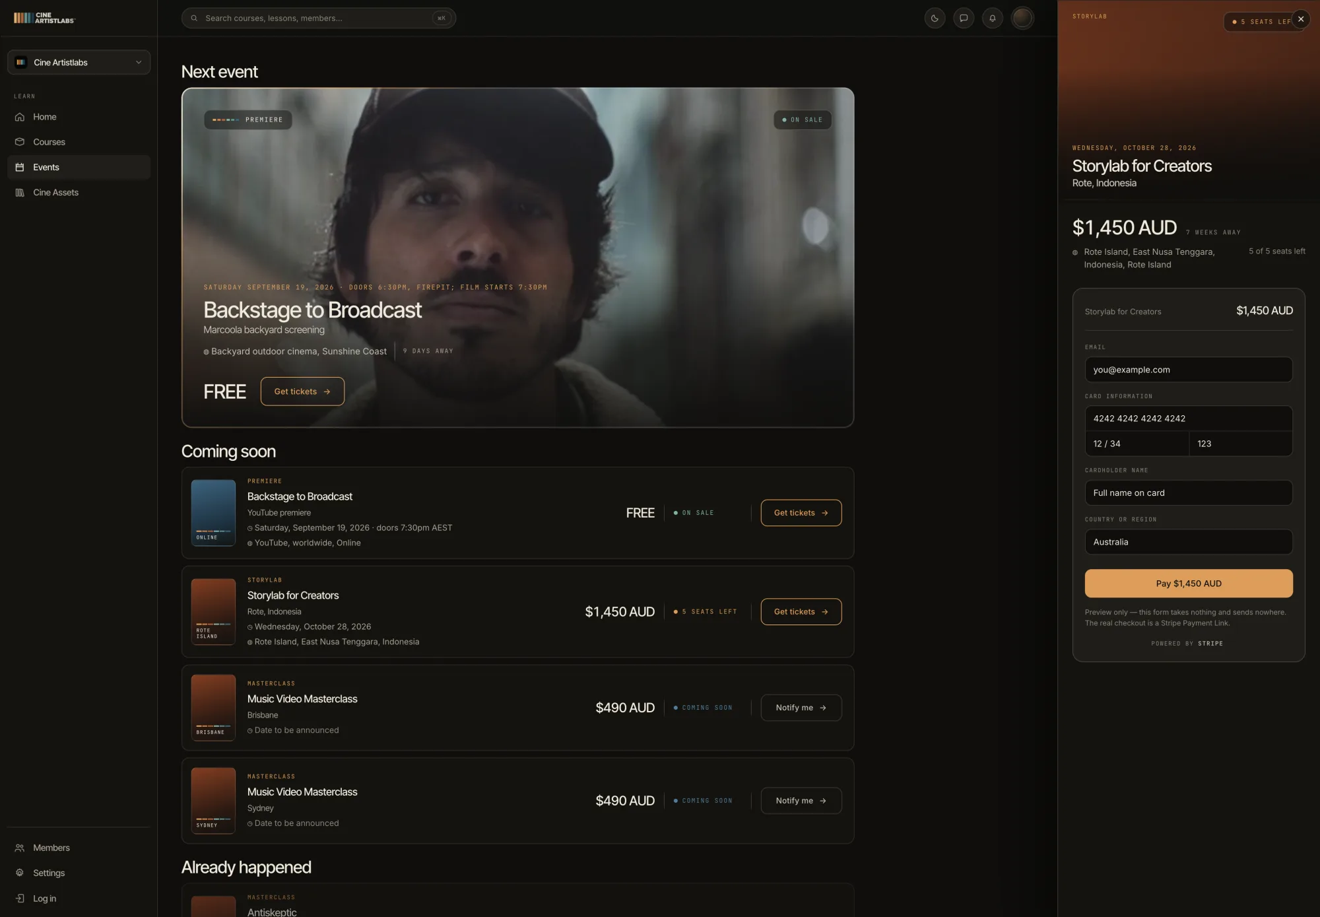
Task: Open notifications bell icon
Action: [x=992, y=18]
